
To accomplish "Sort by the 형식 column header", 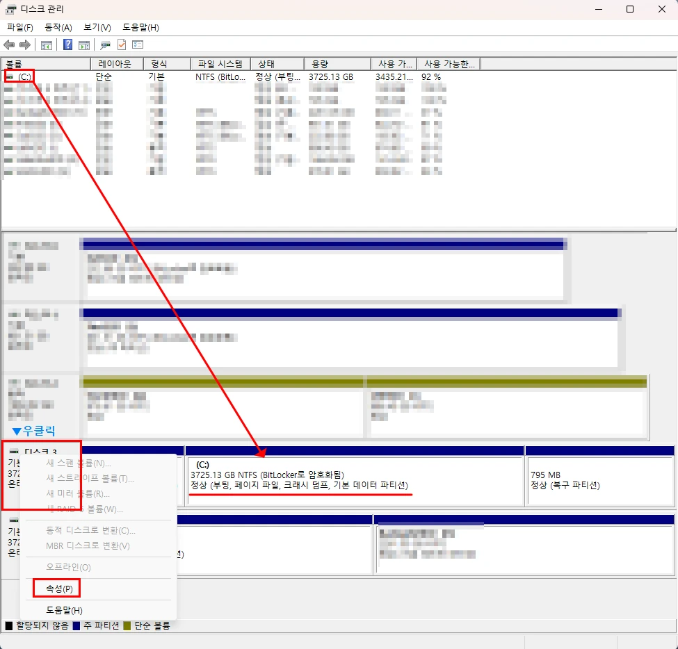I will point(168,64).
